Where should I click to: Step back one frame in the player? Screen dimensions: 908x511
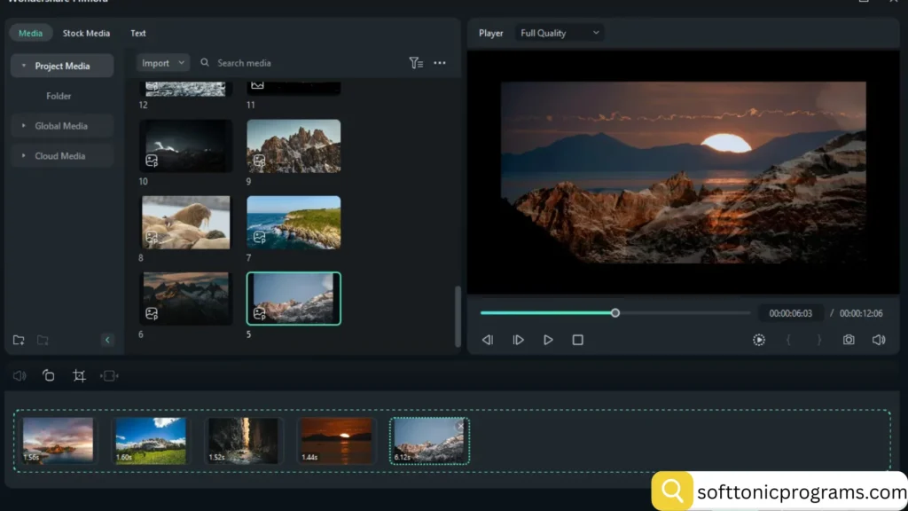[x=487, y=340]
